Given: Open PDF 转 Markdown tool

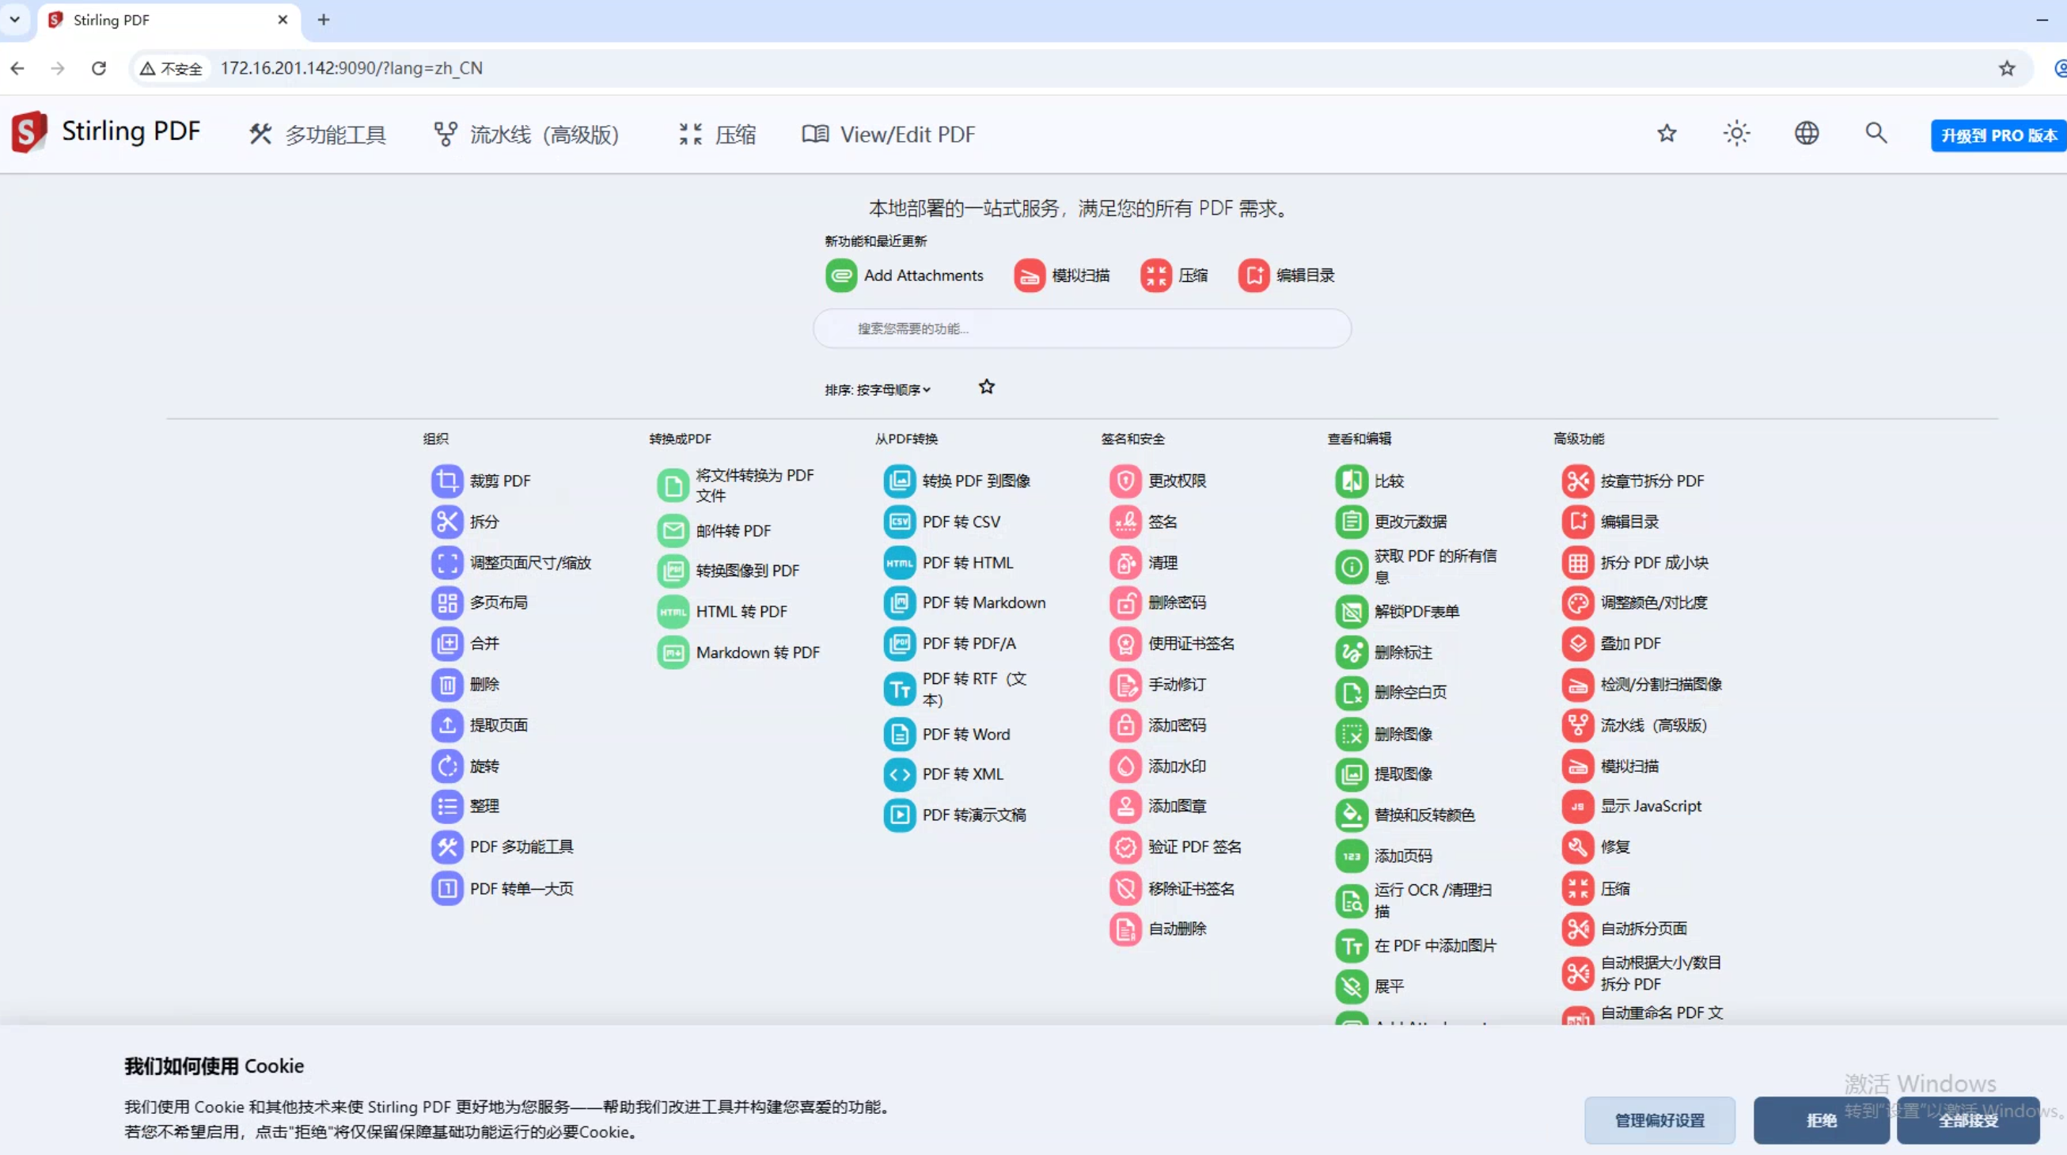Looking at the screenshot, I should click(965, 602).
